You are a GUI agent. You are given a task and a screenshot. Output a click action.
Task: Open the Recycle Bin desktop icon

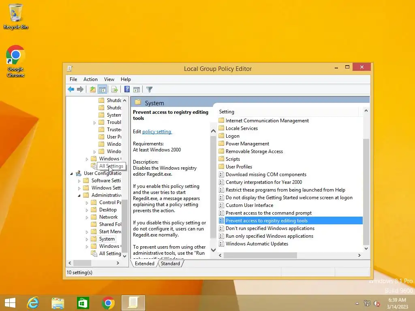(x=16, y=16)
